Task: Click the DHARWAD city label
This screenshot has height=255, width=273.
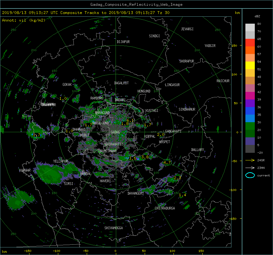Action: (x=79, y=129)
